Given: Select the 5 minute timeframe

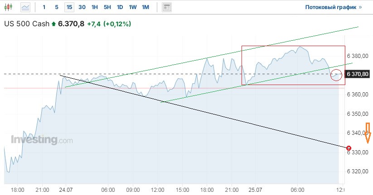Looking at the screenshot, I should (x=56, y=7).
